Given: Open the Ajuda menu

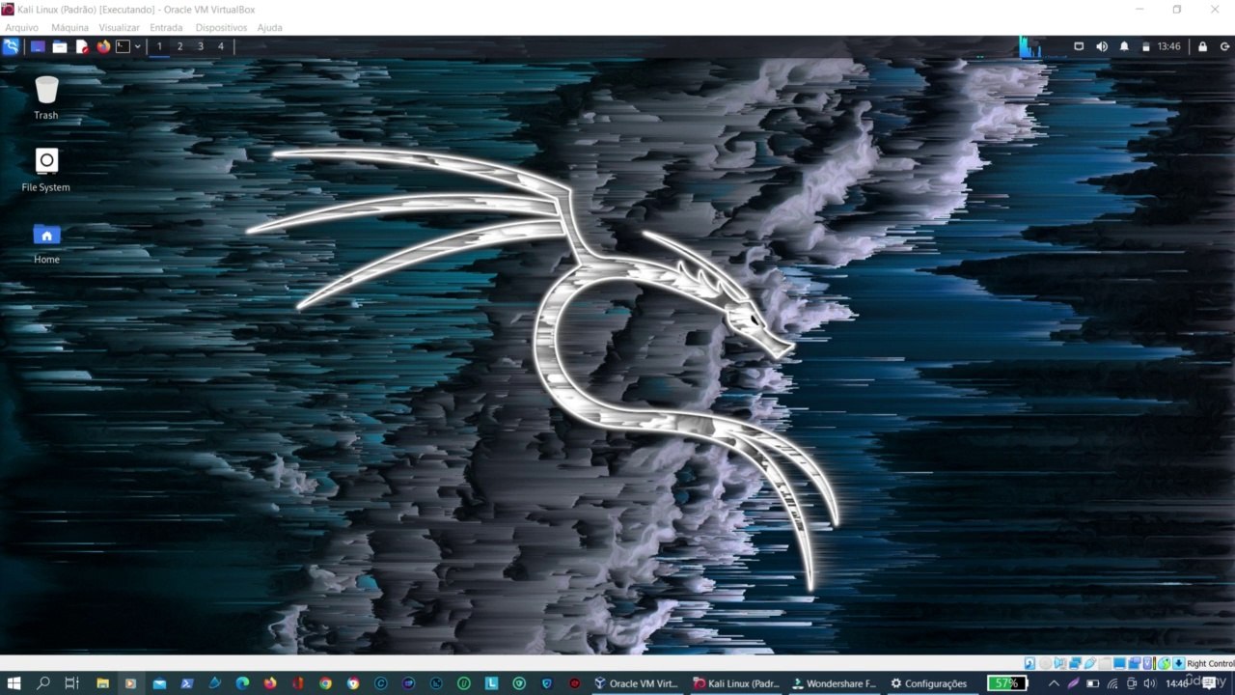Looking at the screenshot, I should point(270,28).
